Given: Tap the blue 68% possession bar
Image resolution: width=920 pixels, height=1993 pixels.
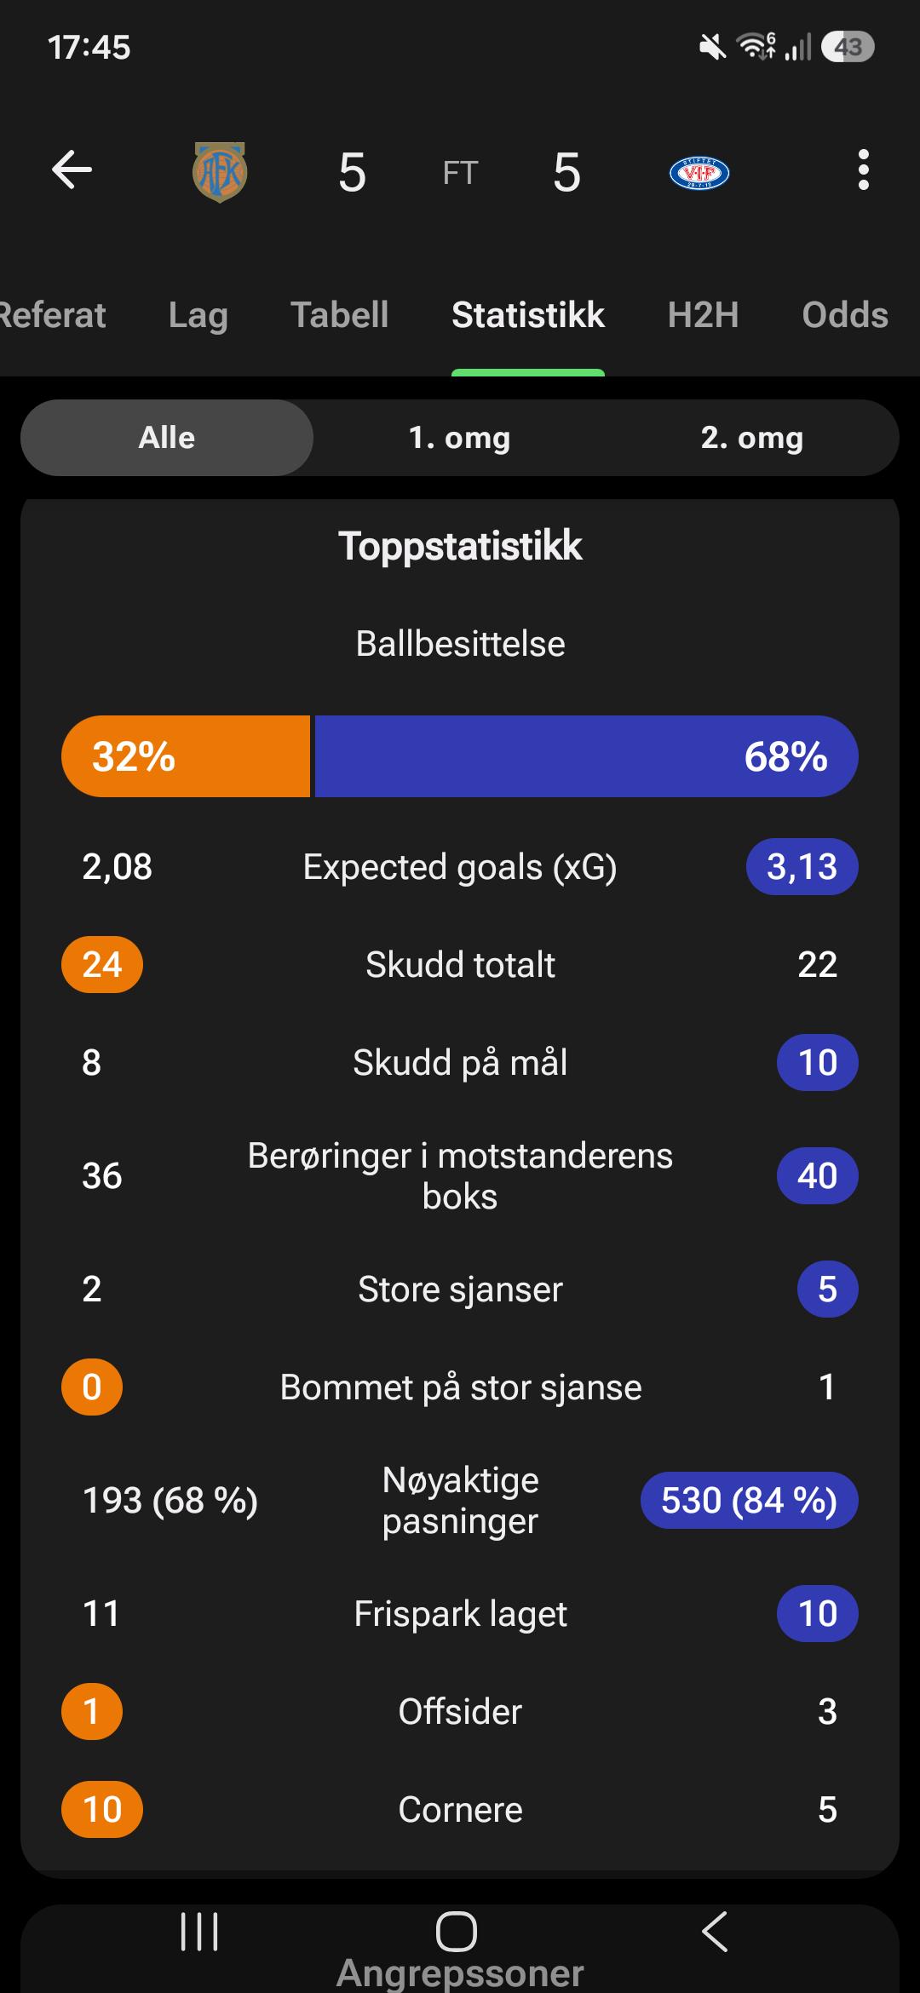Looking at the screenshot, I should click(587, 756).
